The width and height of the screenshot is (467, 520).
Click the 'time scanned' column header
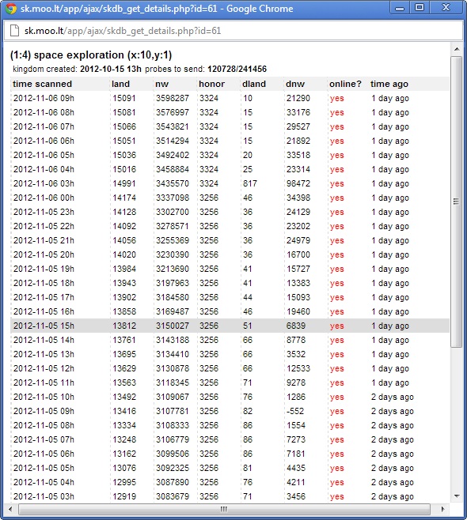(x=42, y=84)
